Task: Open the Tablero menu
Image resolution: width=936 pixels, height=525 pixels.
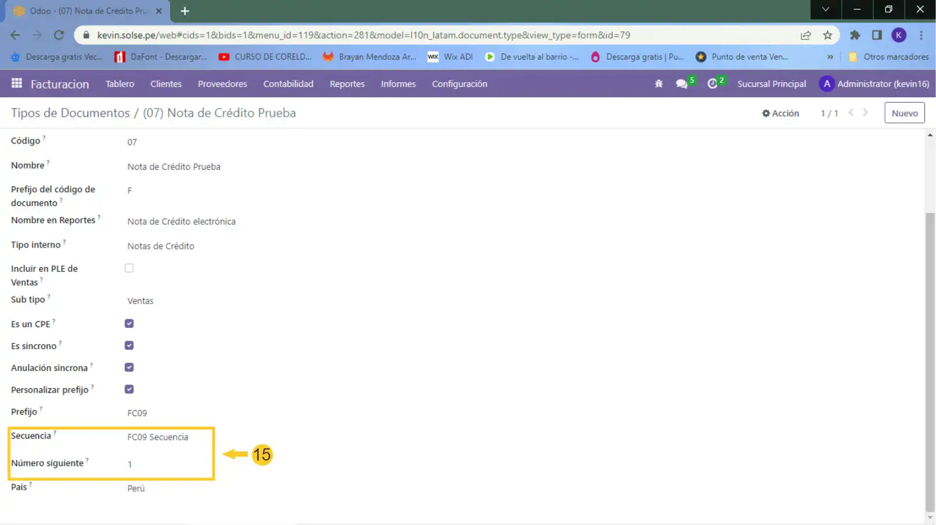Action: (x=120, y=84)
